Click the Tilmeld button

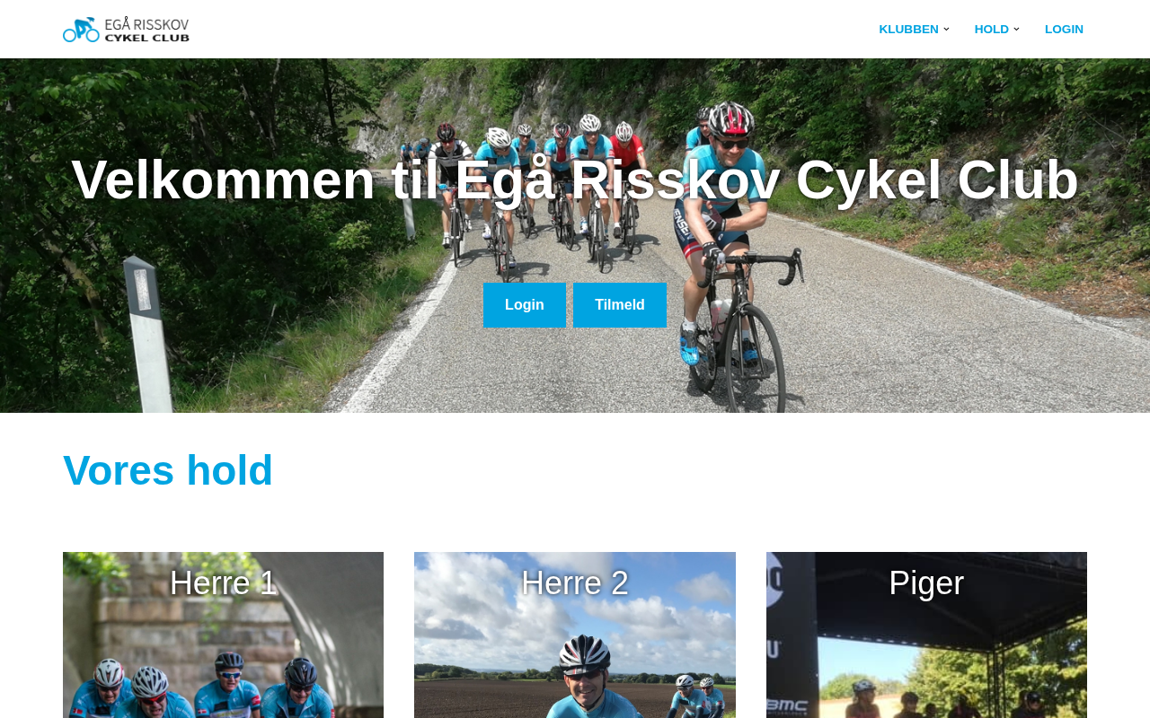coord(620,305)
